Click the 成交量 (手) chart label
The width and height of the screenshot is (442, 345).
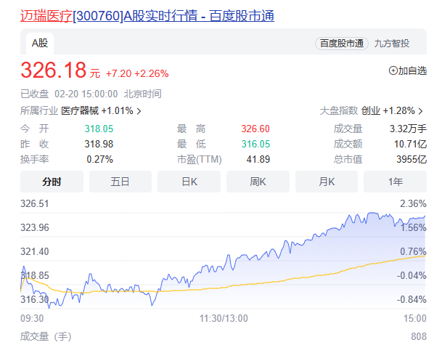pos(45,336)
